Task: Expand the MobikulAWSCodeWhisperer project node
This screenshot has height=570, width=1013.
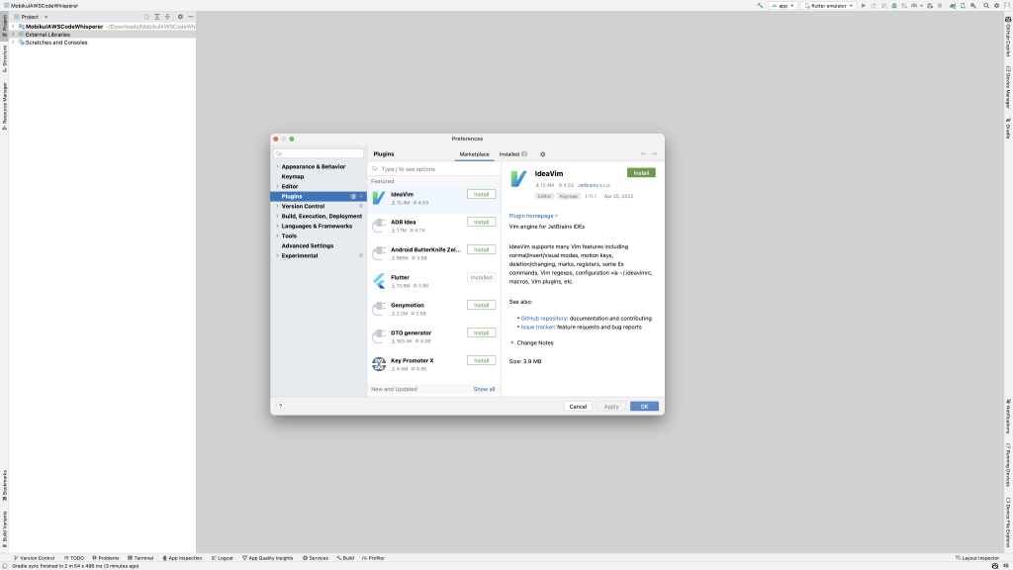Action: tap(13, 27)
